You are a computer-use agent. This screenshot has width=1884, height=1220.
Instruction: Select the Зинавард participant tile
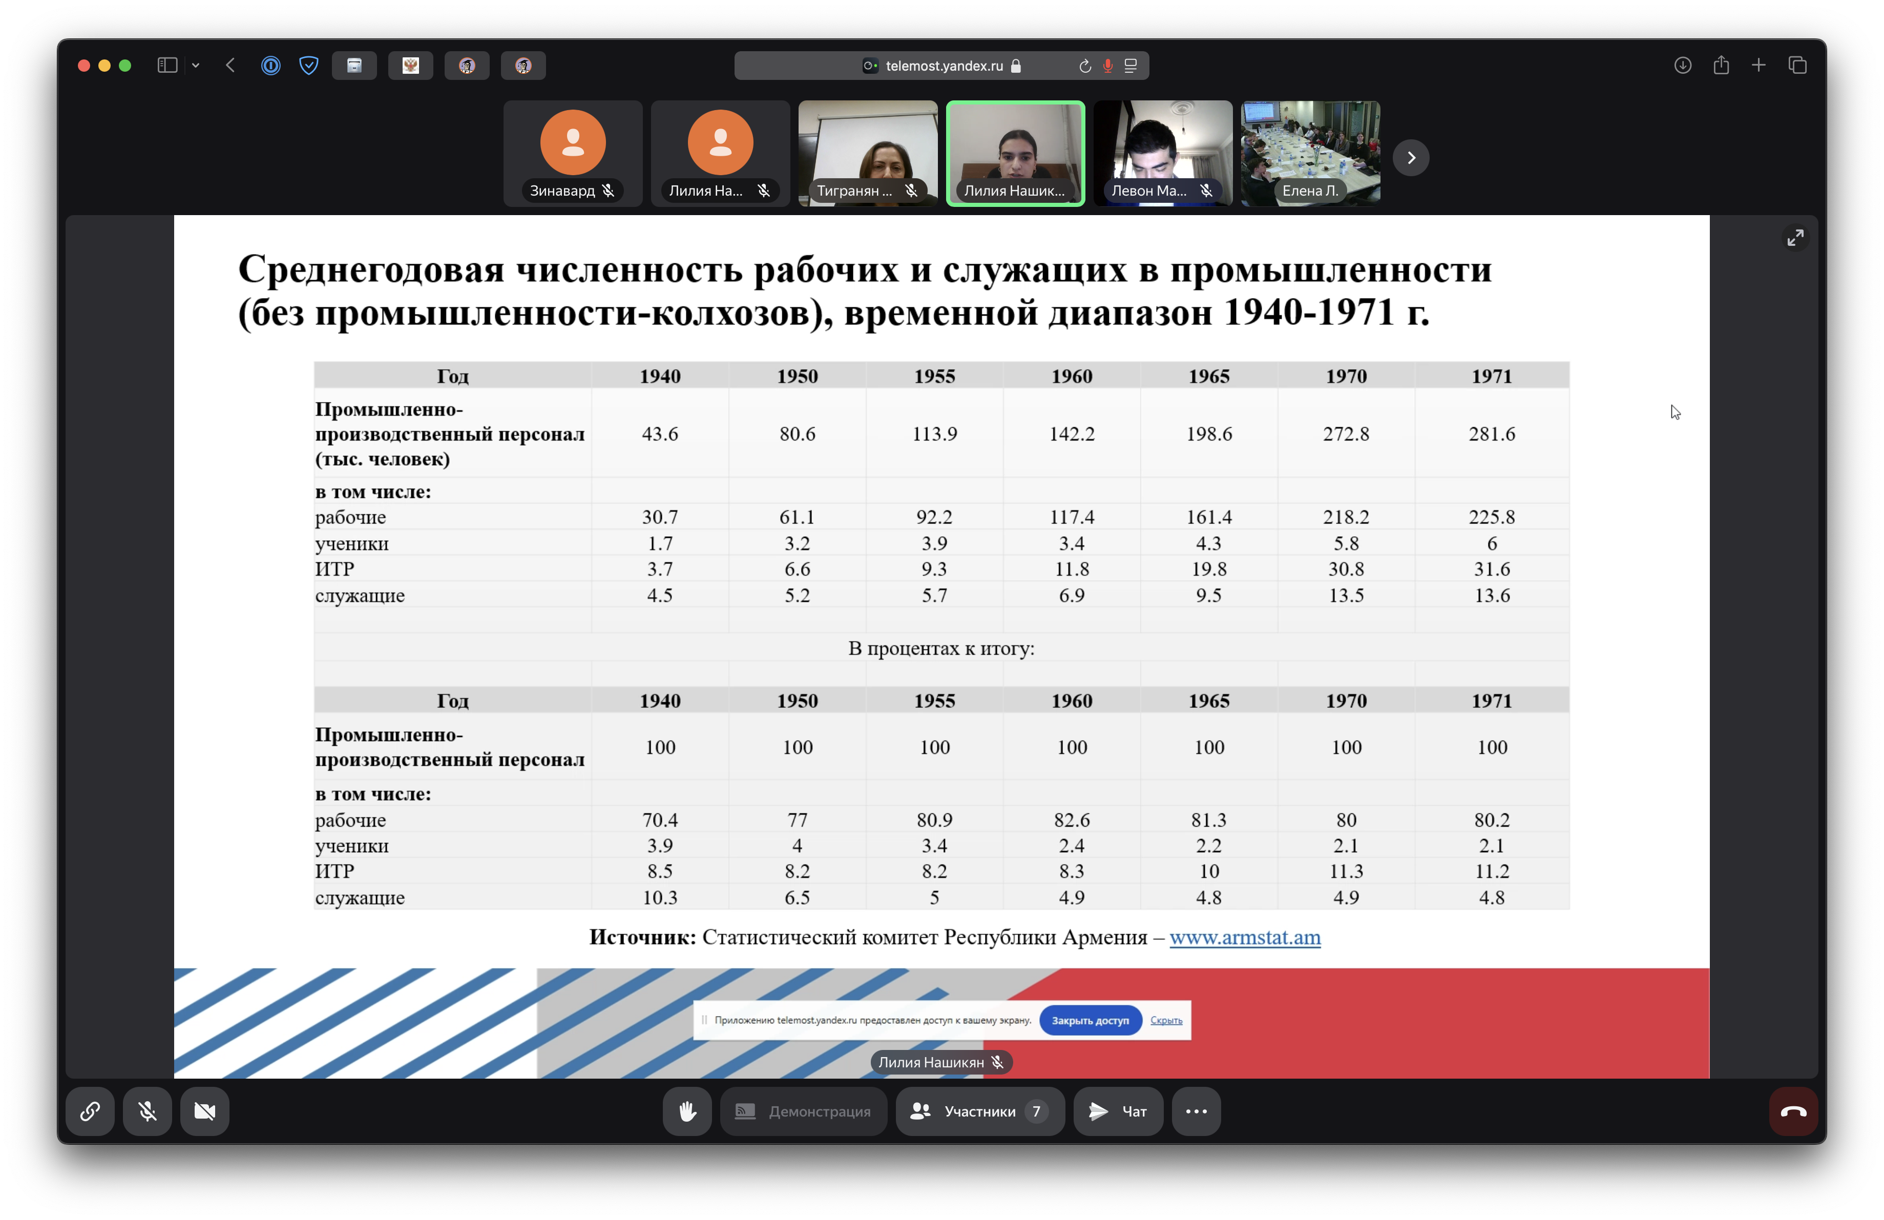(573, 153)
